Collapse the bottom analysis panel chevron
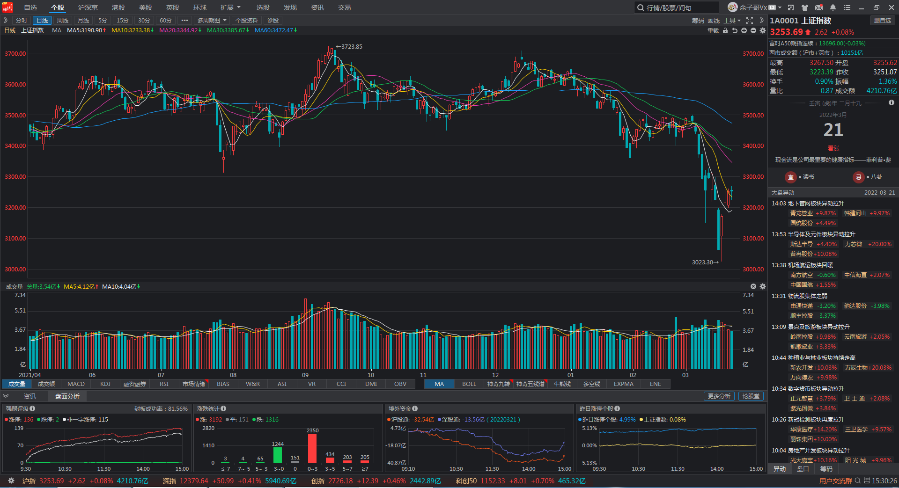Screen dimensions: 899x488 (6, 396)
